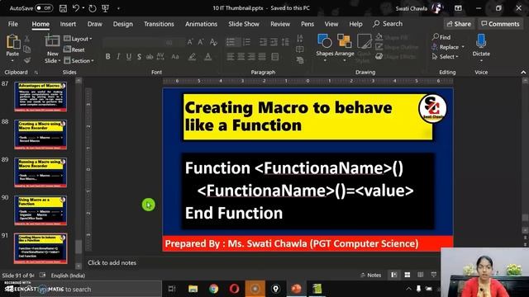Open Opera browser from the taskbar
This screenshot has width=529, height=297.
[234, 289]
